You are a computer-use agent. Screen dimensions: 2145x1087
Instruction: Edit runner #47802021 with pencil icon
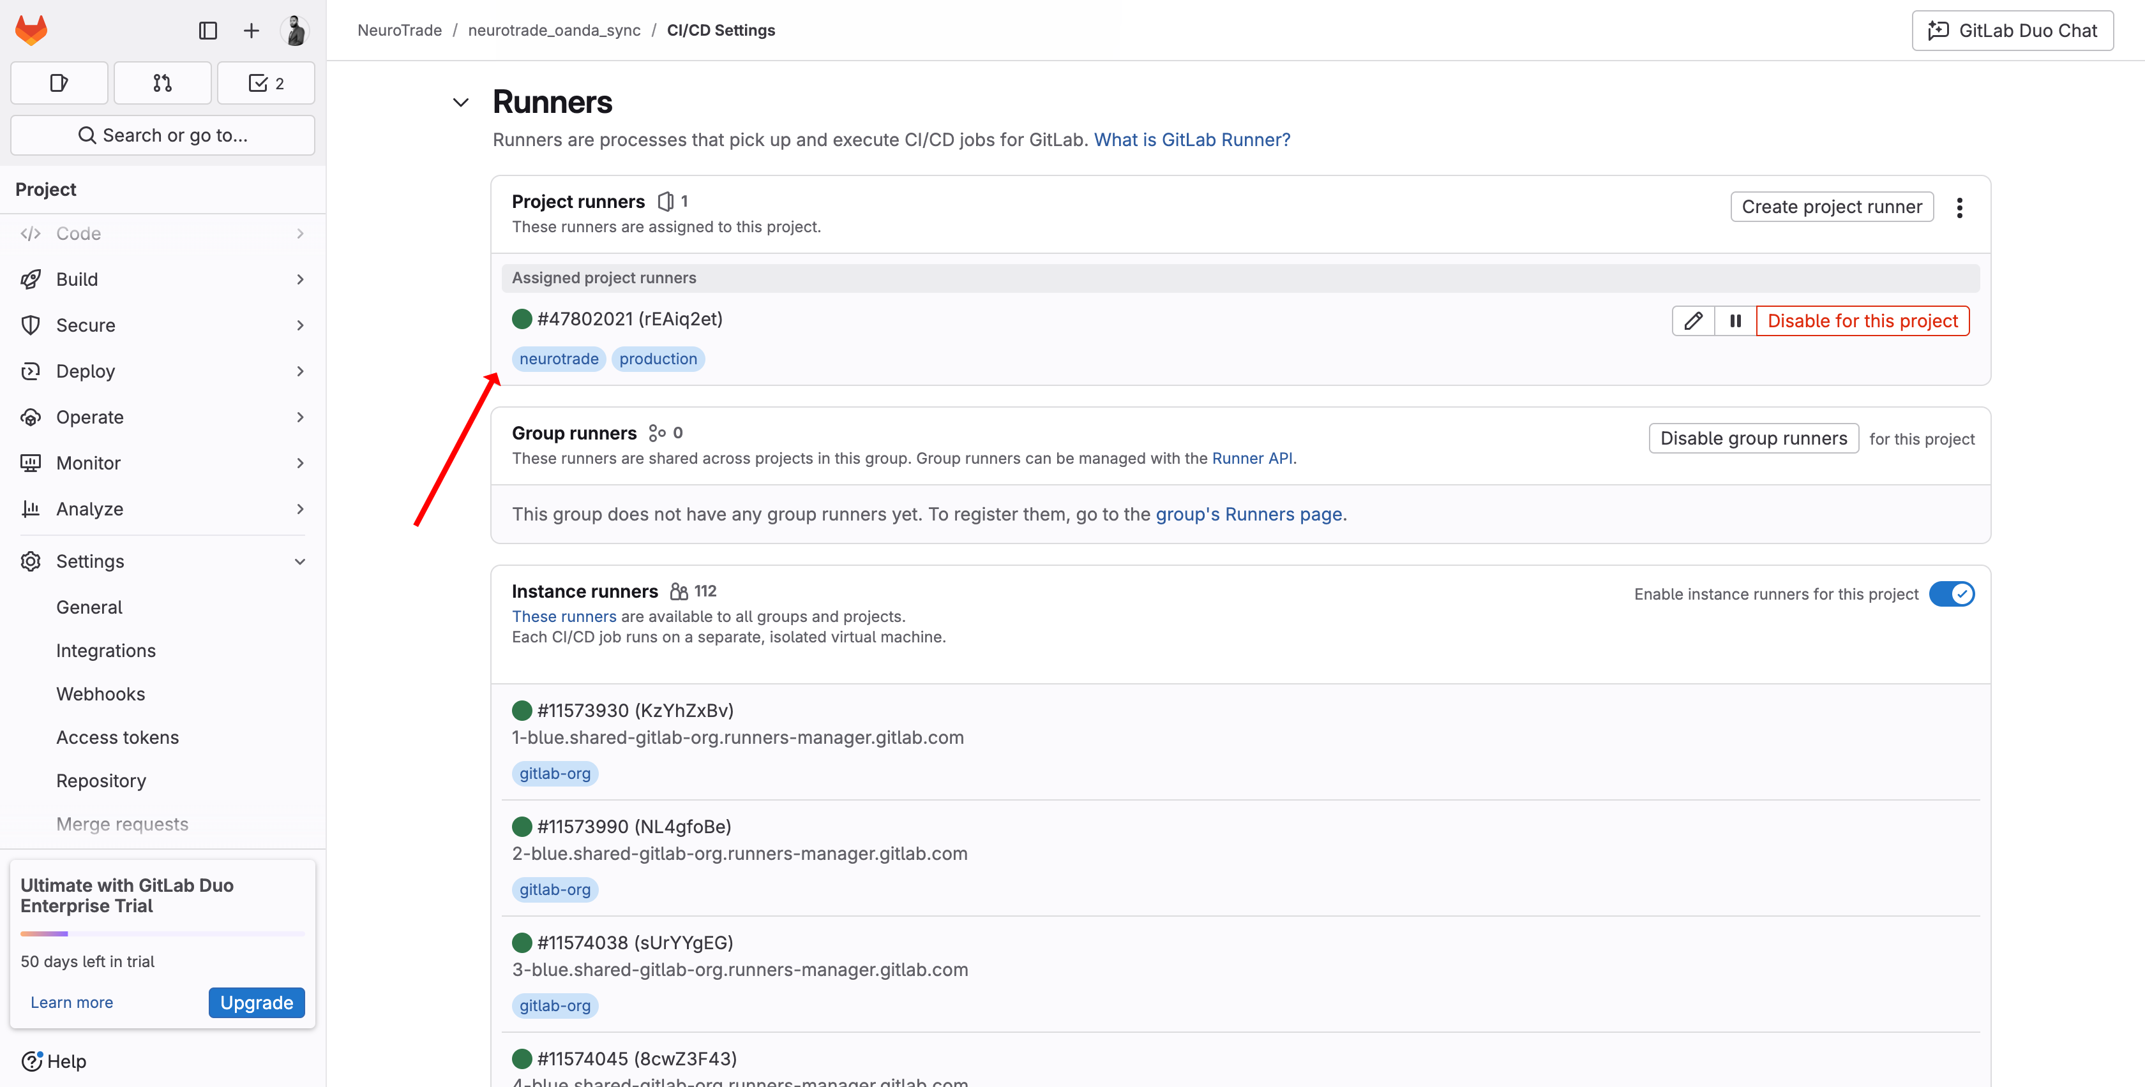[1693, 322]
